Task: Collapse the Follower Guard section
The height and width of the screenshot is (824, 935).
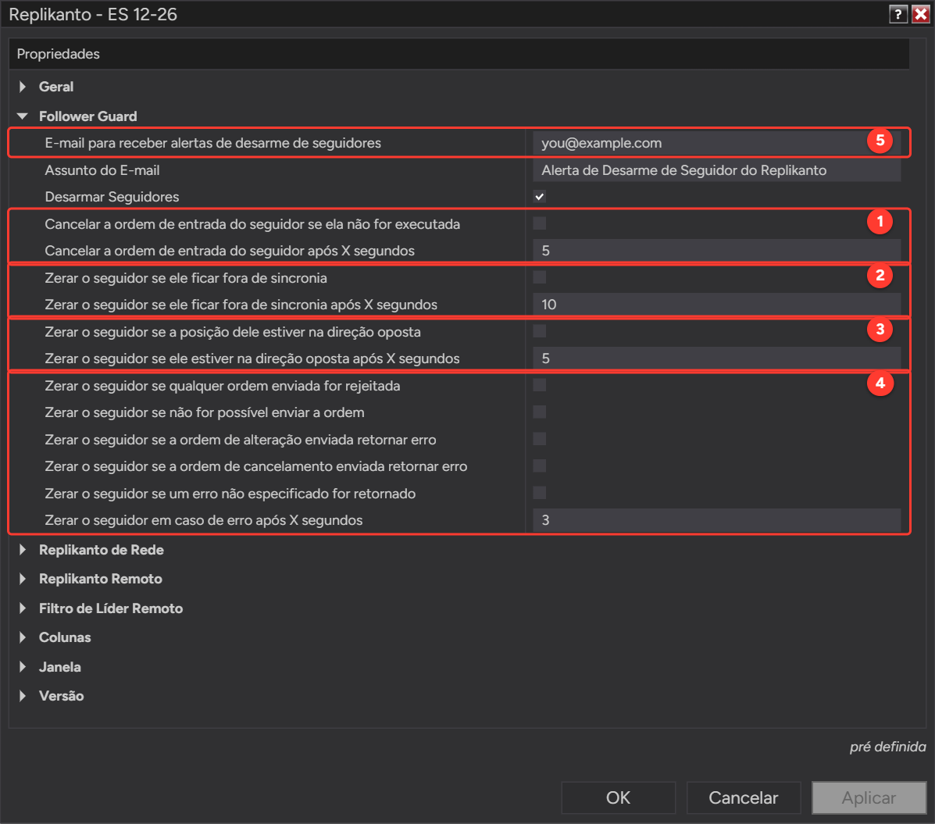Action: tap(23, 116)
